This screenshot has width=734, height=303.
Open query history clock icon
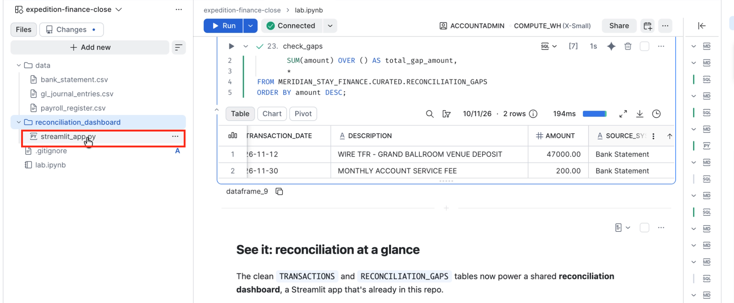click(x=656, y=114)
